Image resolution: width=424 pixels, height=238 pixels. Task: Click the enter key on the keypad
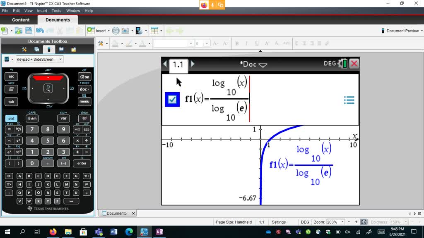pyautogui.click(x=82, y=163)
